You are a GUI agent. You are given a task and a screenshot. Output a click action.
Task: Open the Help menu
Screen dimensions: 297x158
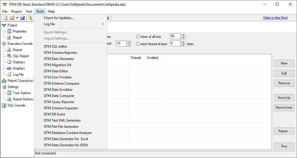(x=51, y=11)
